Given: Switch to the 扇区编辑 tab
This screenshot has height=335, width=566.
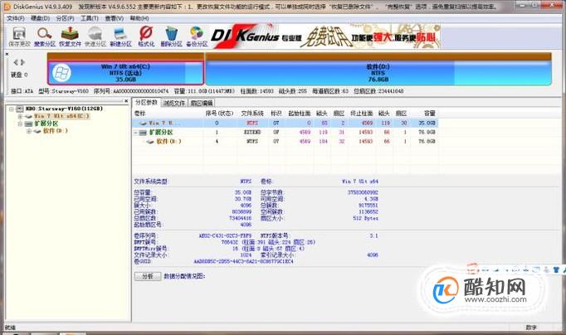Looking at the screenshot, I should pyautogui.click(x=202, y=103).
